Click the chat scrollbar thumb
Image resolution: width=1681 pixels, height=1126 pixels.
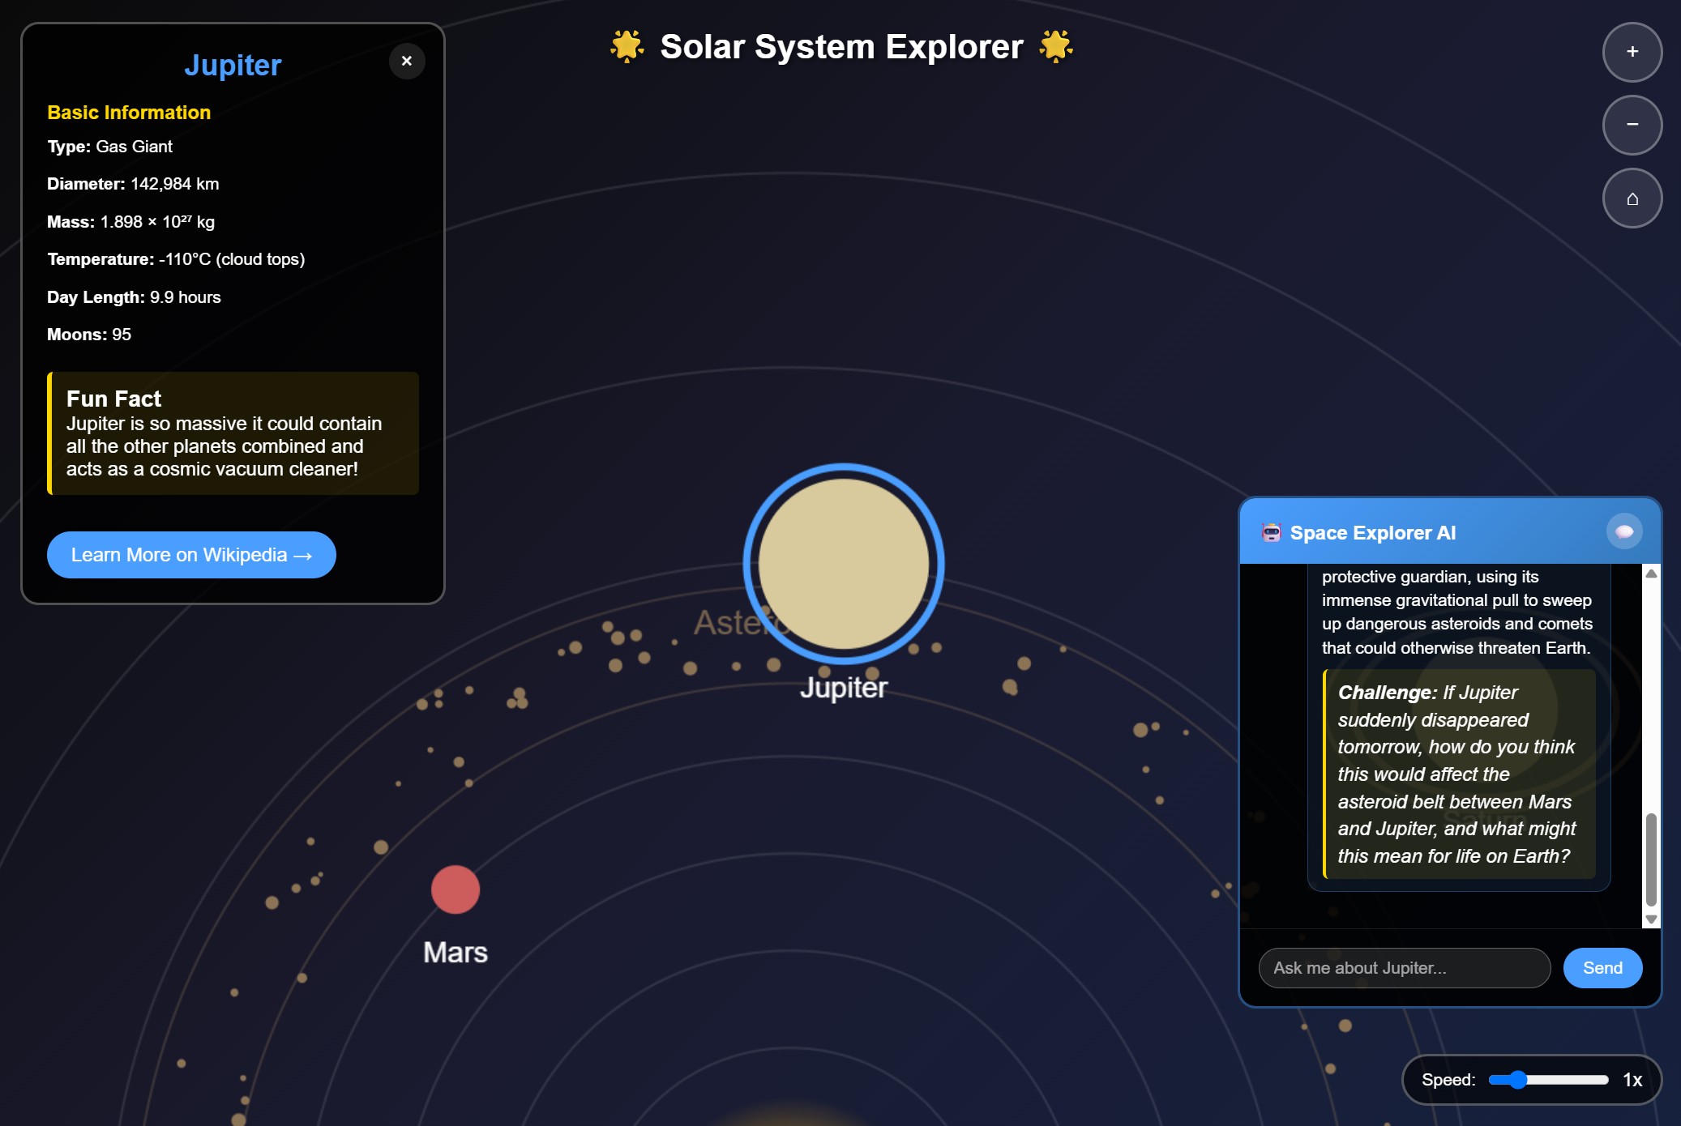pyautogui.click(x=1651, y=859)
